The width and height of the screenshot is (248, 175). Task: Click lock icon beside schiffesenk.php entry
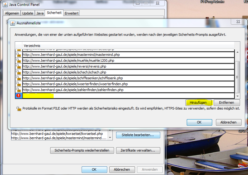coord(18,78)
